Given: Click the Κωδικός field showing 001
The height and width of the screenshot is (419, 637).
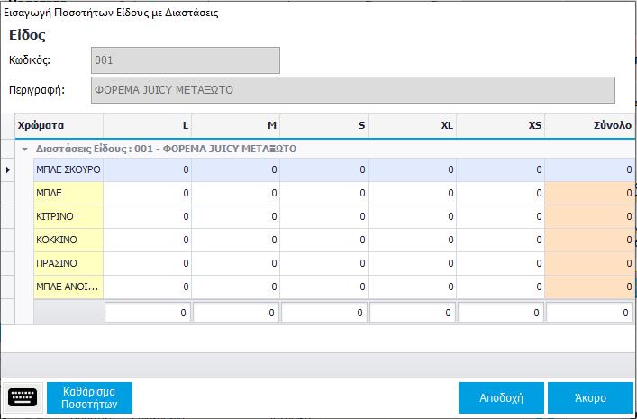Looking at the screenshot, I should [186, 60].
